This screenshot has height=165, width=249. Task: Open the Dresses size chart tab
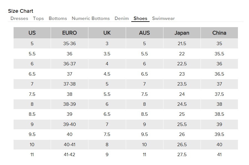[19, 19]
